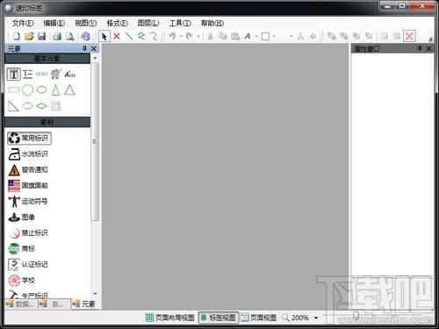Screen dimensions: 439x329
Task: Open the 200% zoom dropdown arrow
Action: (x=316, y=318)
